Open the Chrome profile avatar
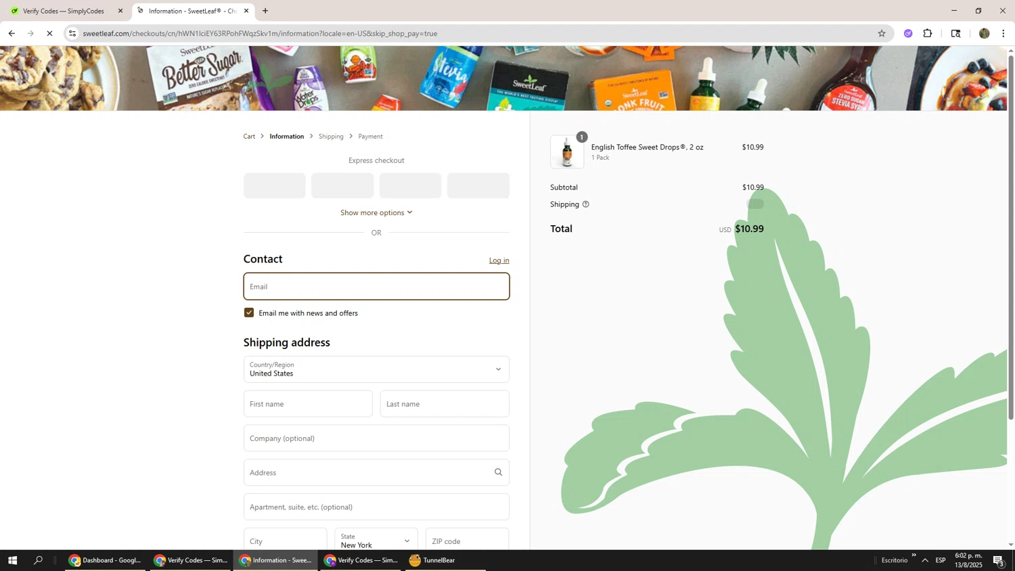The height and width of the screenshot is (571, 1015). click(984, 33)
